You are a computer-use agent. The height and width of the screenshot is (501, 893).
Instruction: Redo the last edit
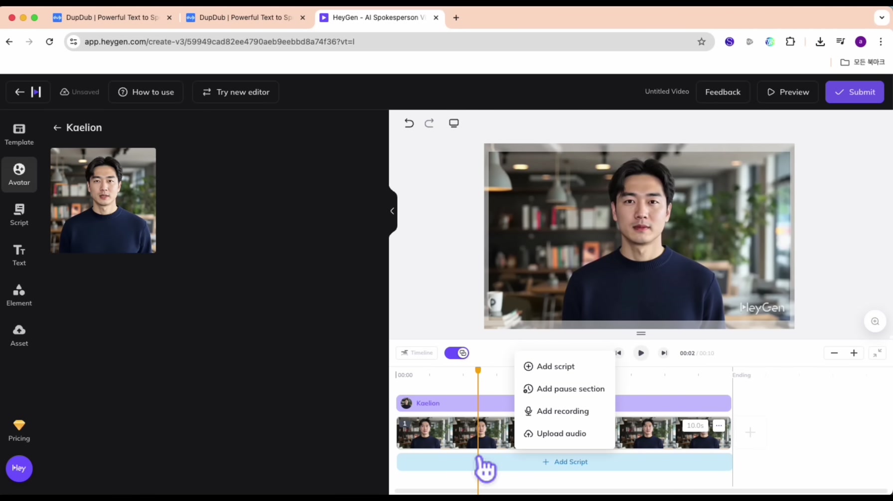point(429,123)
